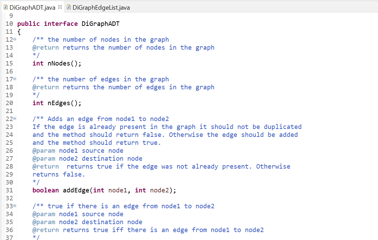Click the boolean keyword on line 31
The image size is (378, 240).
click(46, 190)
